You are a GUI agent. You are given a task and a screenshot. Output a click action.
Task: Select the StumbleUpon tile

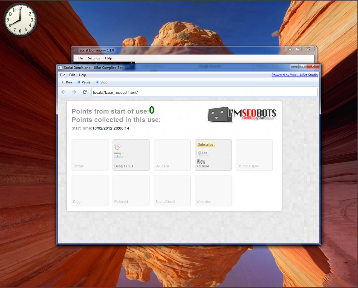coord(254,155)
